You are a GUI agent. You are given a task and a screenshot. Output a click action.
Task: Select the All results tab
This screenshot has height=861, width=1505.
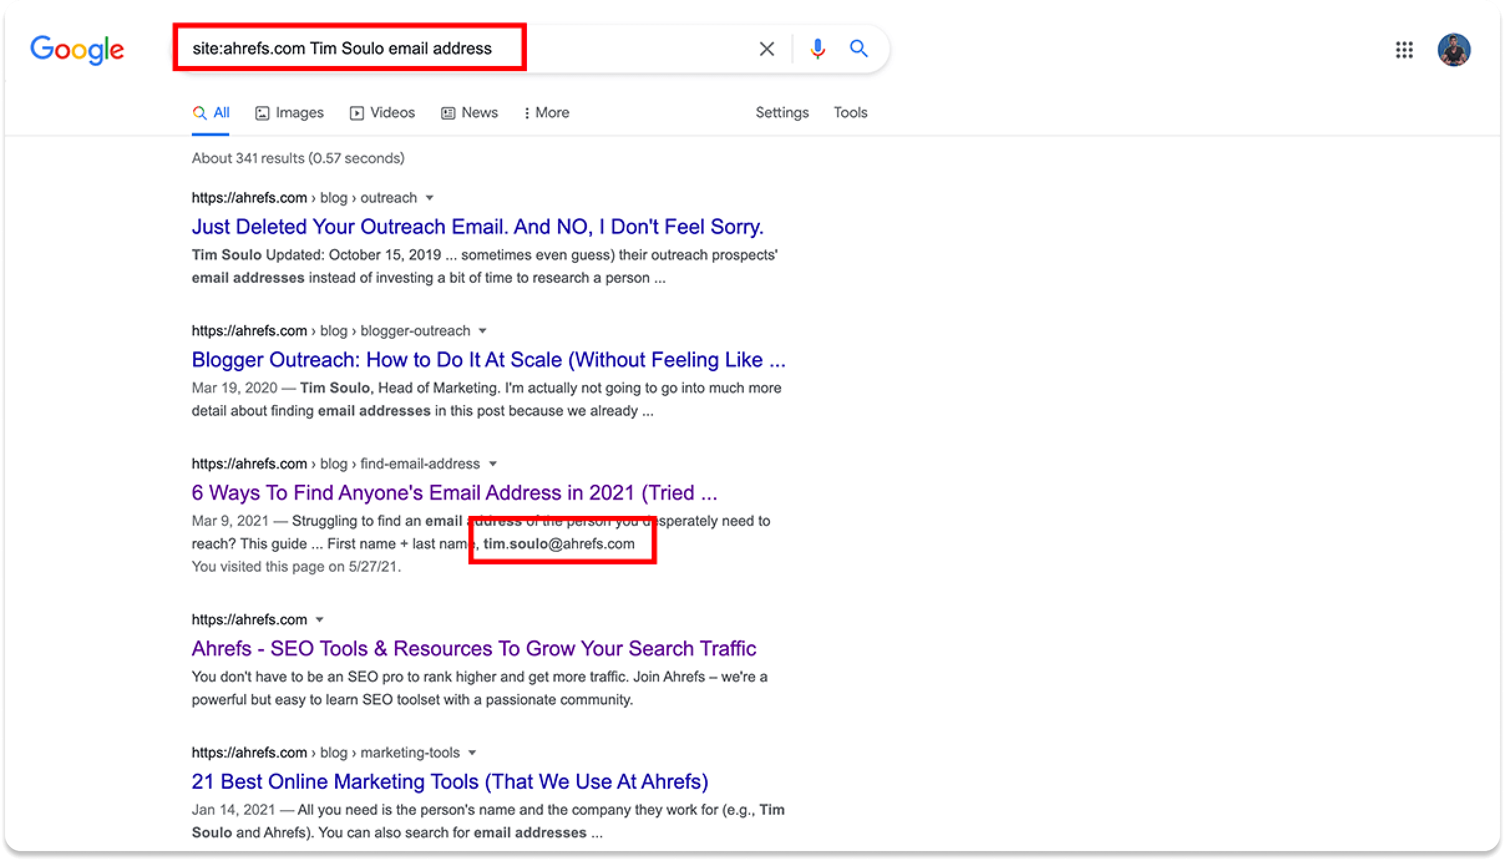(211, 113)
